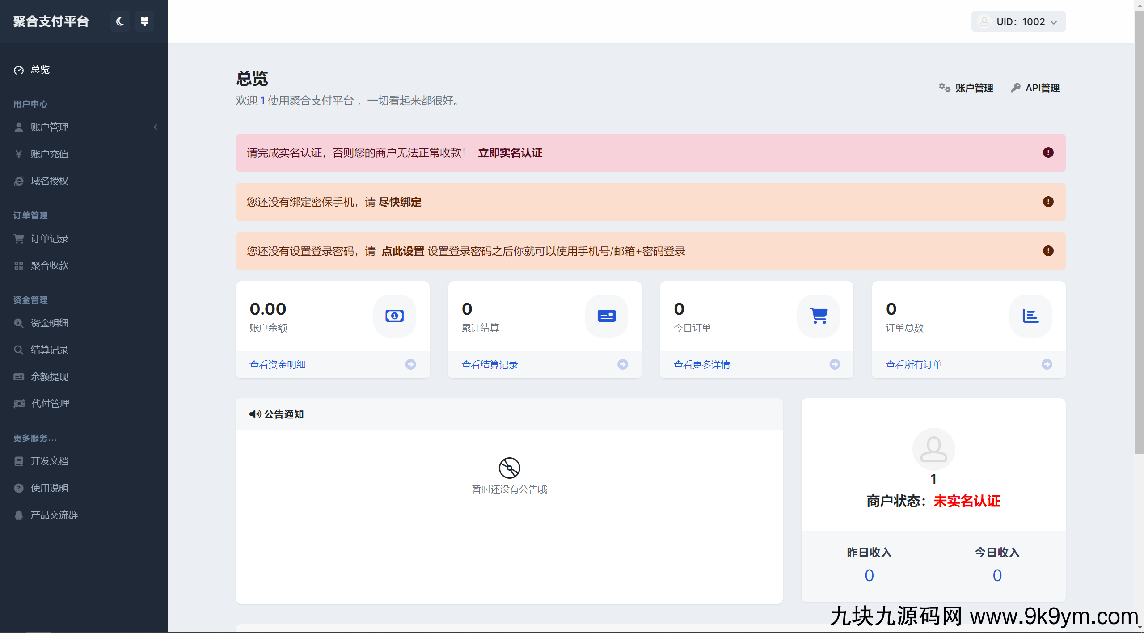Open 订单记录 in the sidebar
The width and height of the screenshot is (1144, 633).
click(49, 239)
